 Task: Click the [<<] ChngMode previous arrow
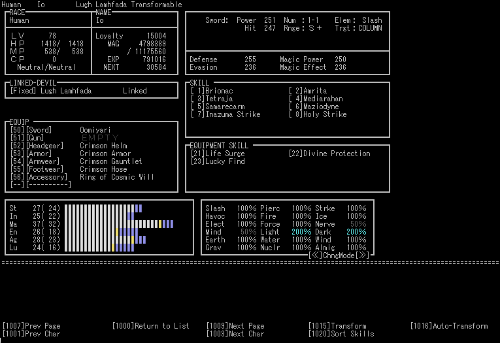coord(316,255)
